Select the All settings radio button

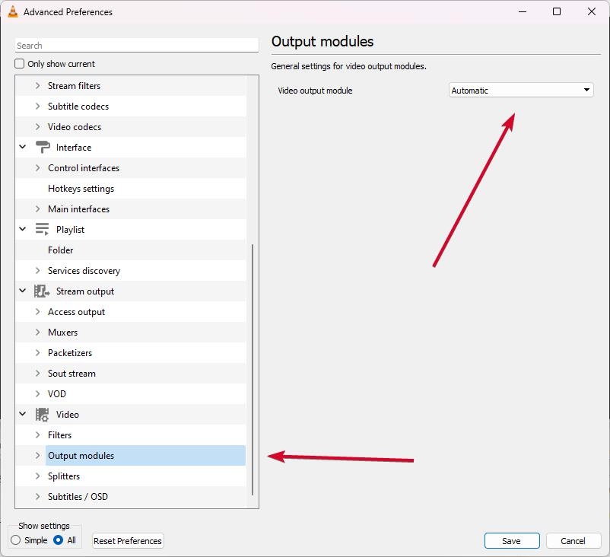coord(59,539)
